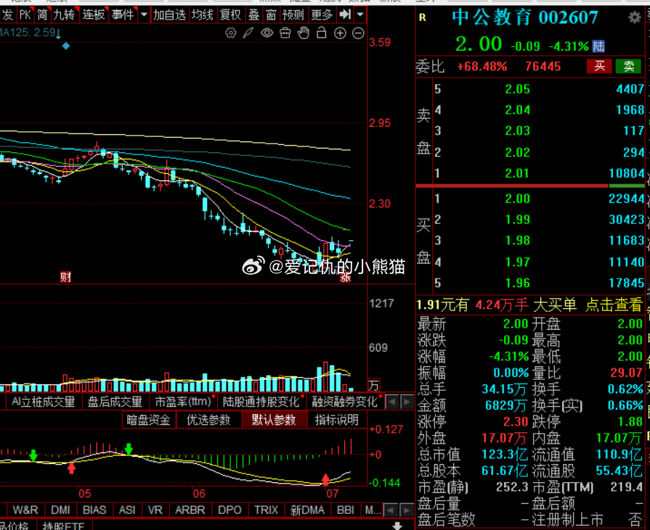Viewport: 650px width, 530px height.
Task: Open 复权 adjustment option
Action: [x=230, y=15]
